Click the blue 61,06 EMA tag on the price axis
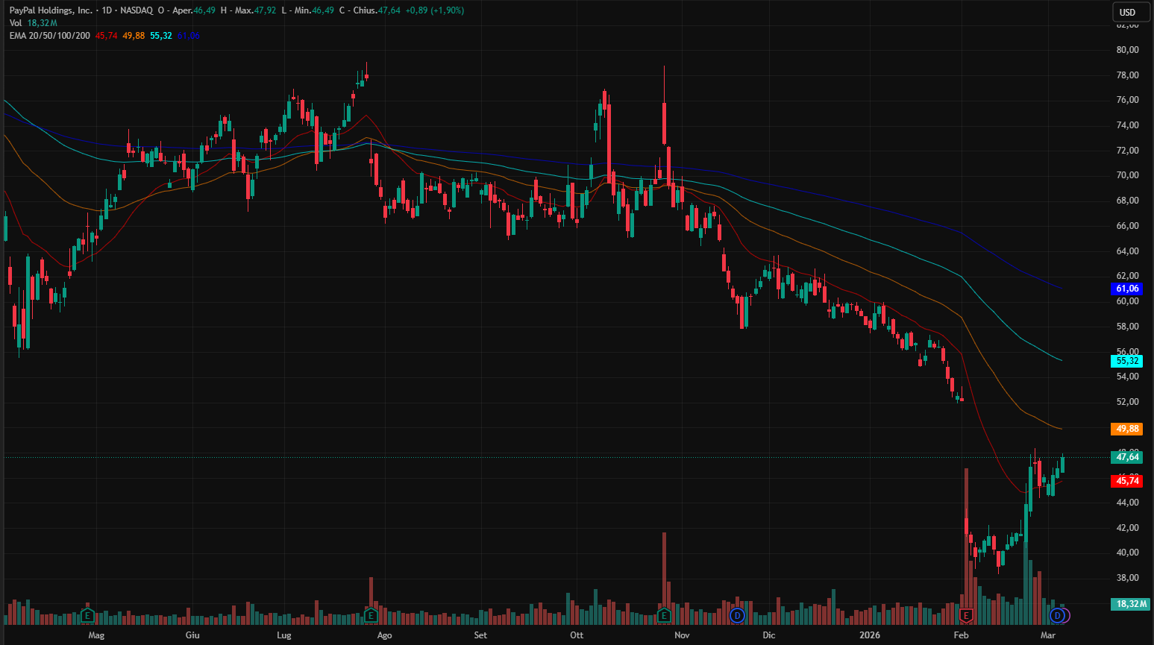The width and height of the screenshot is (1154, 645). pos(1127,289)
